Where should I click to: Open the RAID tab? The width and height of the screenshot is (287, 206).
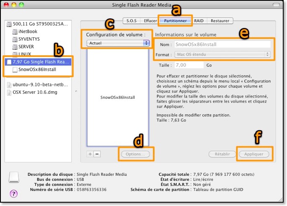(199, 21)
